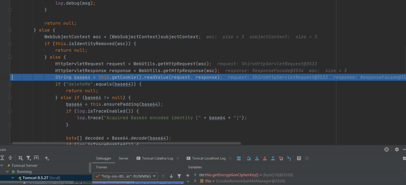406x185 pixels.
Task: Click the green Running status icon
Action: (14, 171)
